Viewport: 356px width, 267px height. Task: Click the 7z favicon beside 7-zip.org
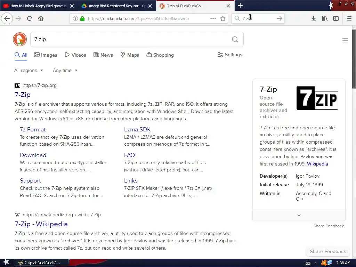(x=17, y=86)
